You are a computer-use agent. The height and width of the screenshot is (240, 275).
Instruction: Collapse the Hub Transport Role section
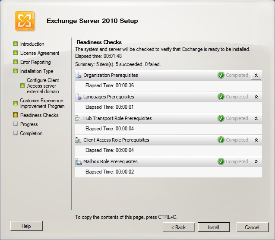coord(256,118)
